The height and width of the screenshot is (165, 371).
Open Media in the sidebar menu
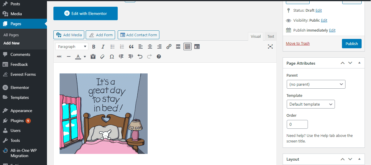[23, 14]
